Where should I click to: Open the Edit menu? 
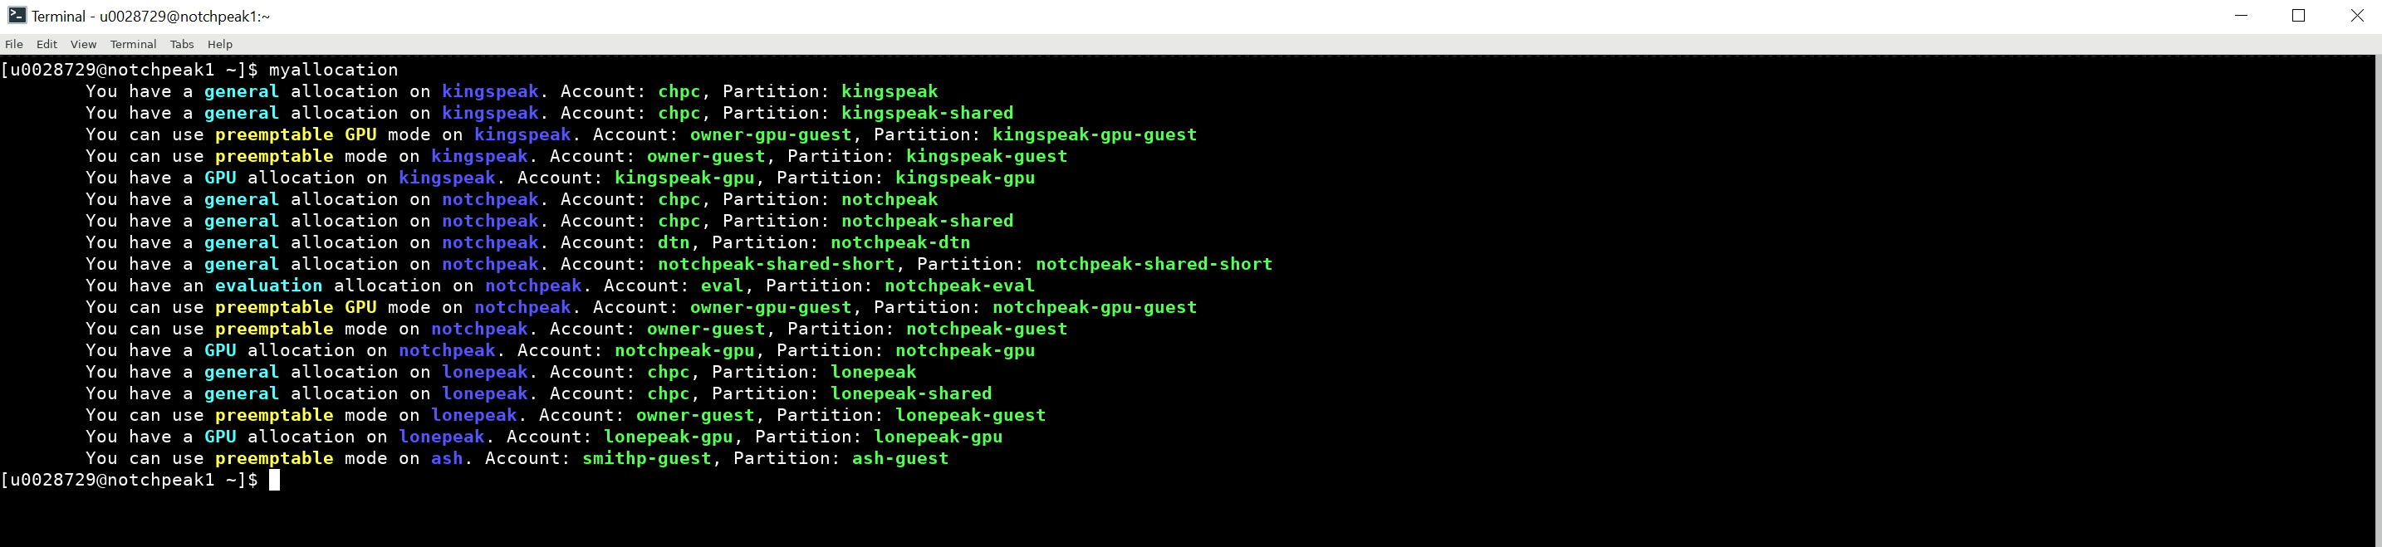(47, 44)
